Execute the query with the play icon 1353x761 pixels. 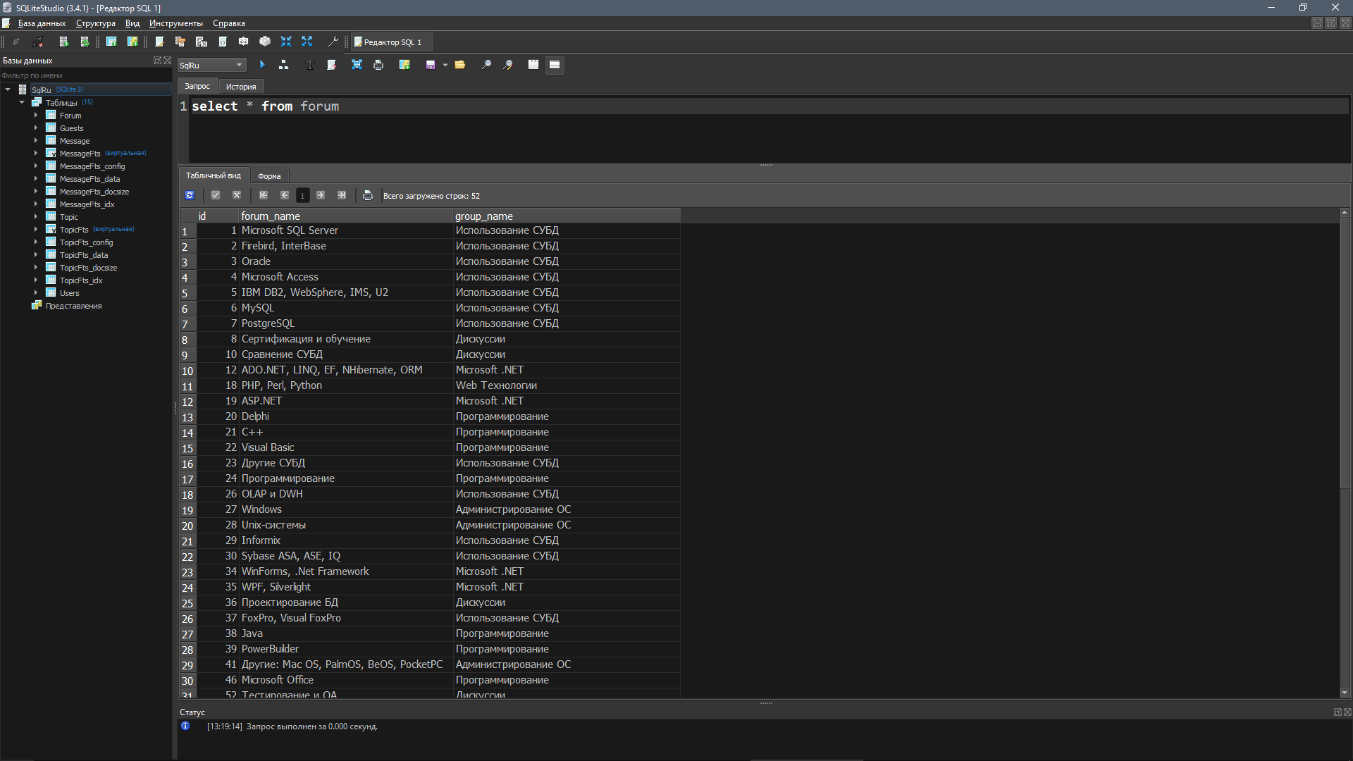(x=262, y=65)
